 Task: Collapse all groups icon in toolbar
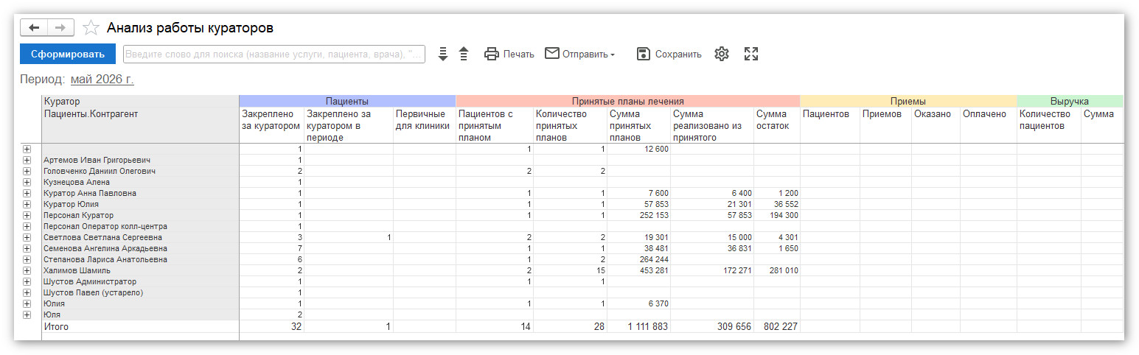[x=464, y=54]
